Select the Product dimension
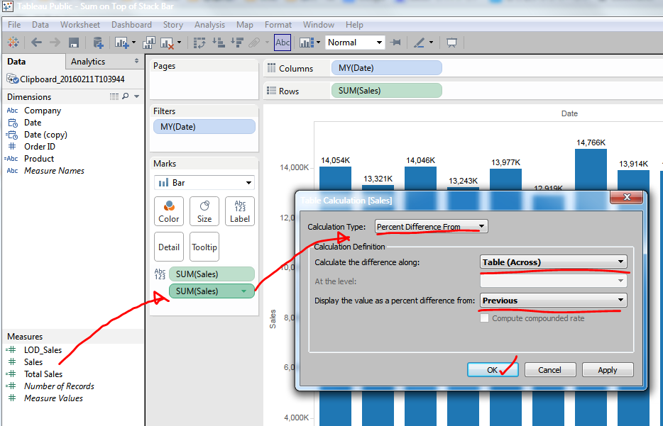The height and width of the screenshot is (426, 663). pos(39,159)
